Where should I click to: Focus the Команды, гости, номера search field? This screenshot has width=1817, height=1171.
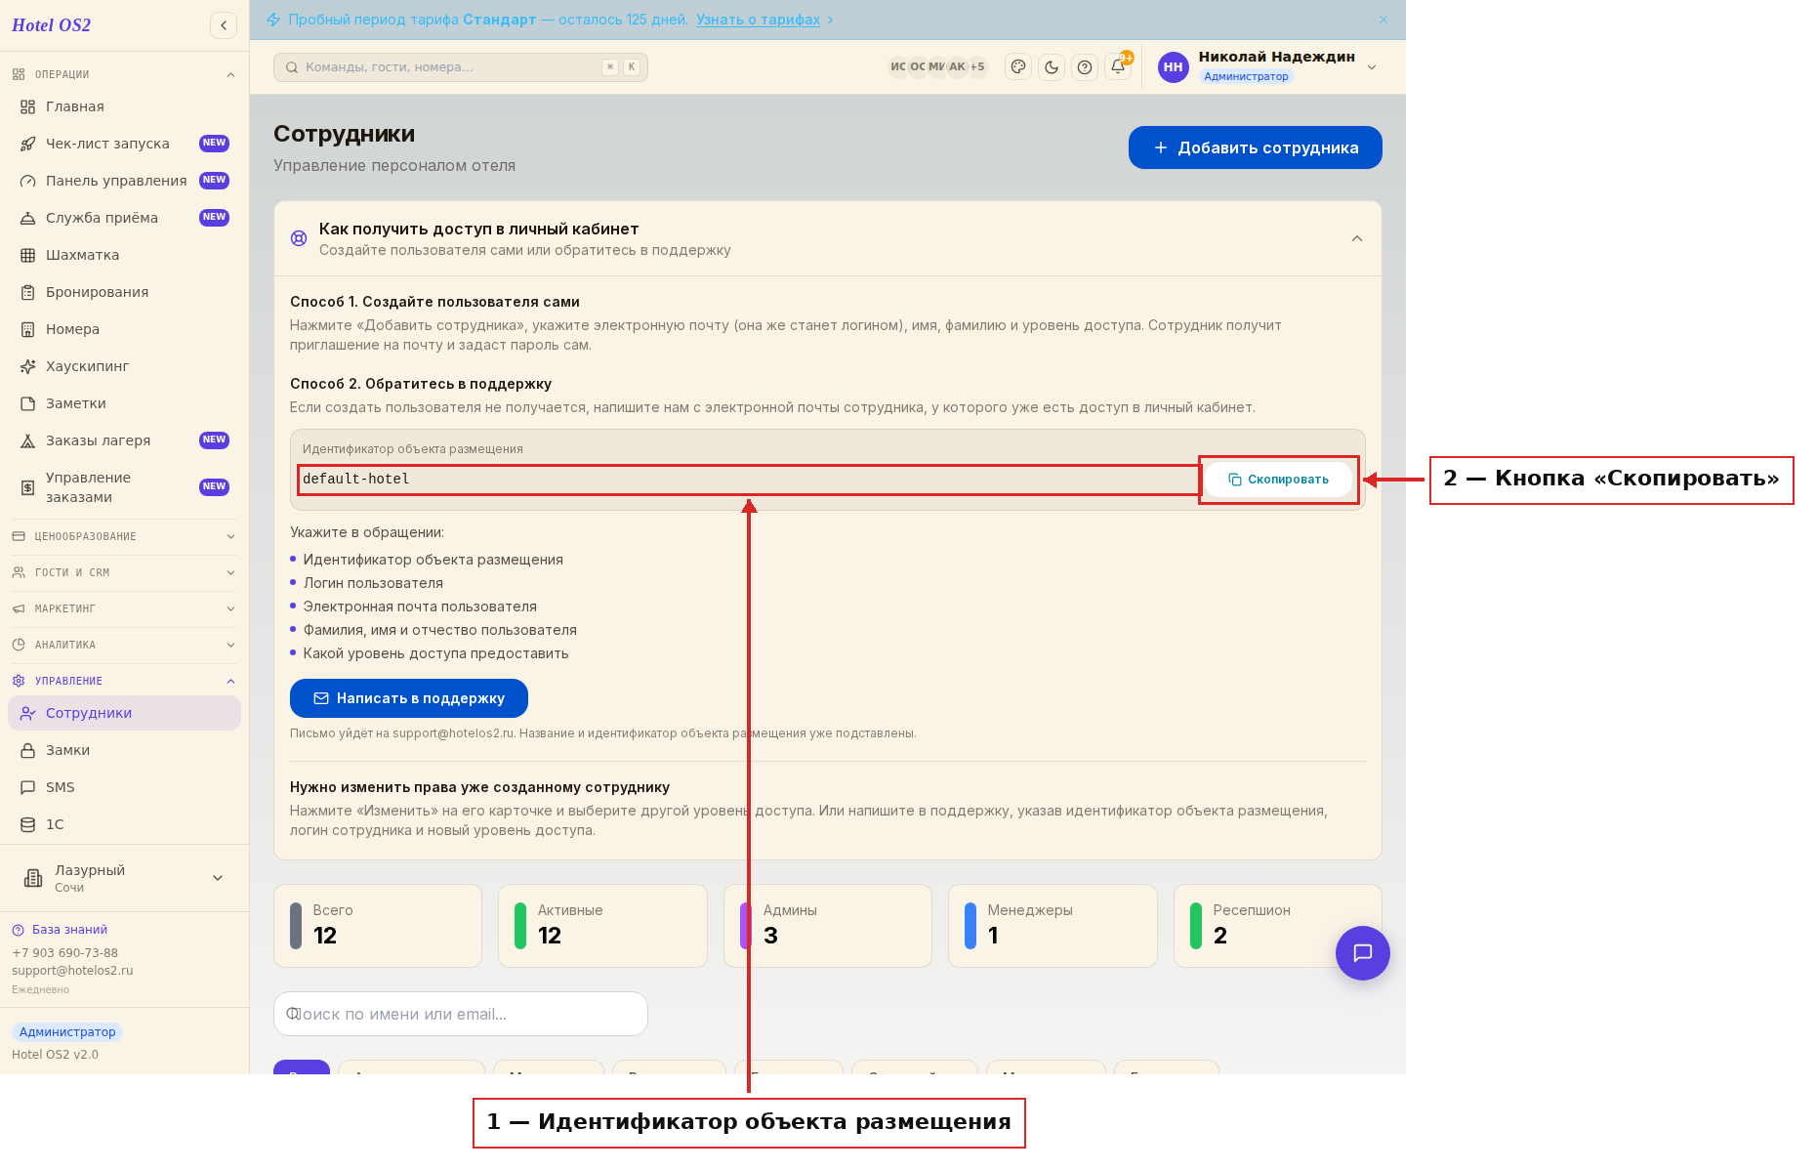tap(461, 67)
